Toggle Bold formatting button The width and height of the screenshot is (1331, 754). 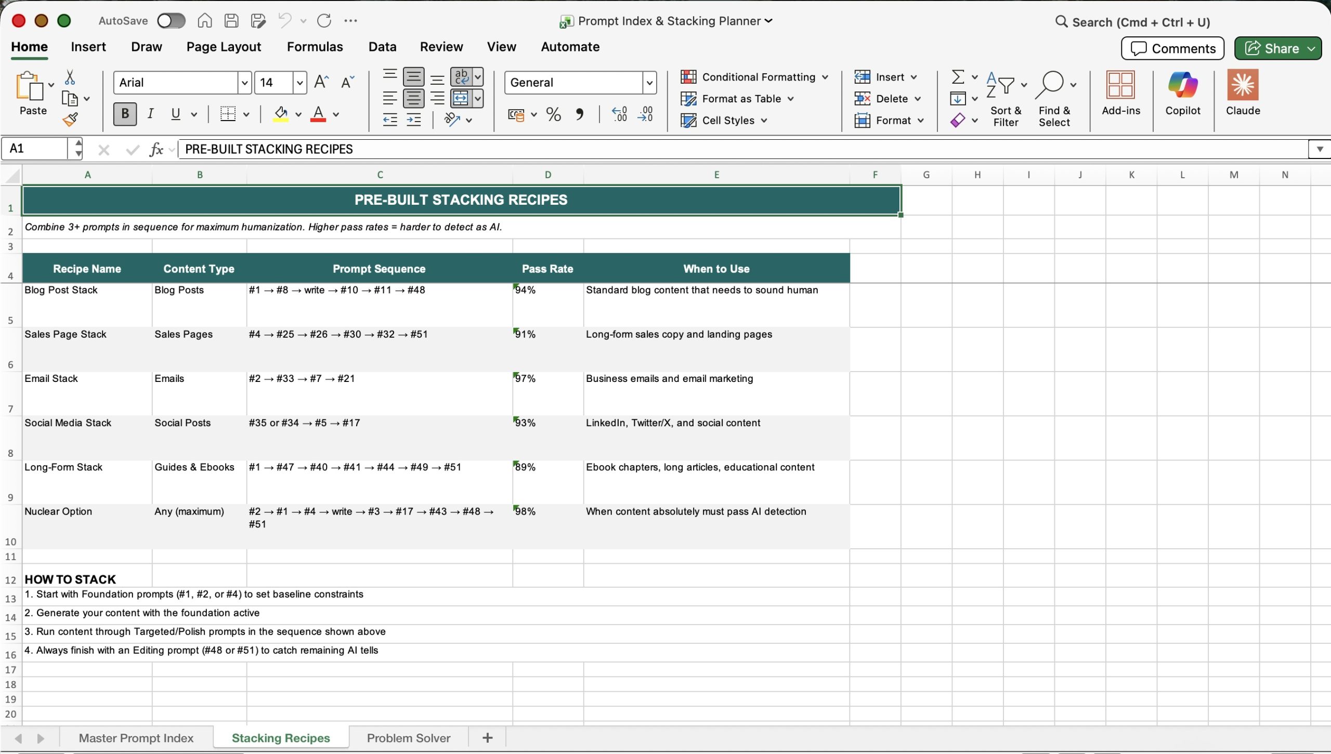[125, 114]
